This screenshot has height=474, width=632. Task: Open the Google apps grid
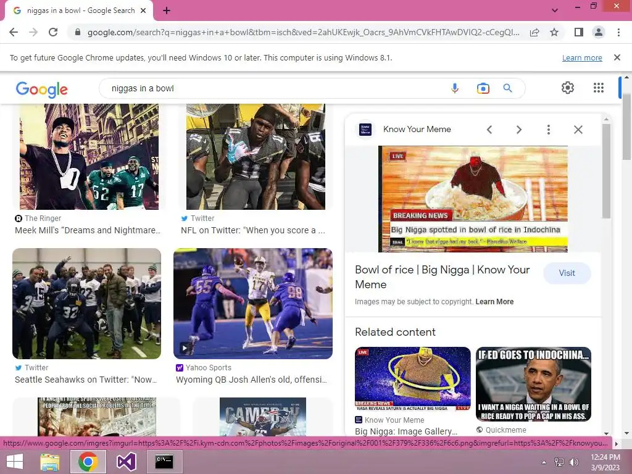599,88
